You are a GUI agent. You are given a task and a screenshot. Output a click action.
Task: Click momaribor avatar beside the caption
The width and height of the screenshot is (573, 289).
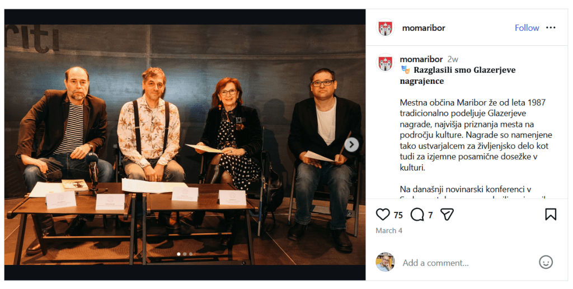click(x=385, y=63)
